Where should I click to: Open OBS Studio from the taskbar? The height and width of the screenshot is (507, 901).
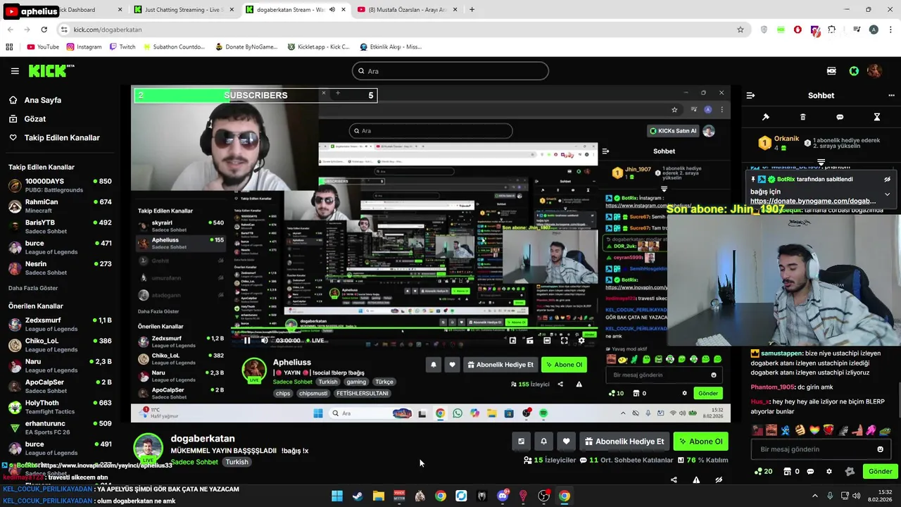(544, 496)
